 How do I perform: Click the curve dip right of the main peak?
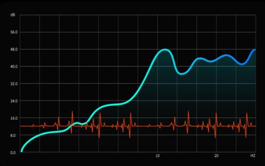pos(182,74)
